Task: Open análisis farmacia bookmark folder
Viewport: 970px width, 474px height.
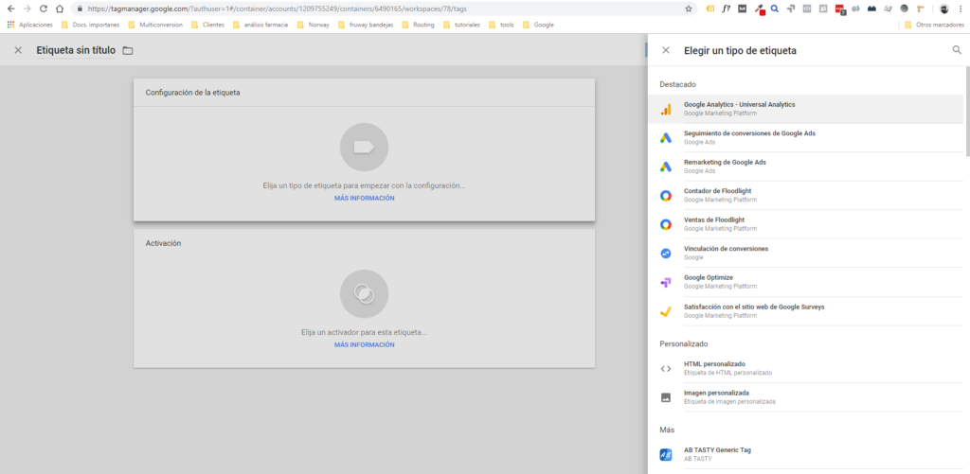Action: (x=260, y=25)
